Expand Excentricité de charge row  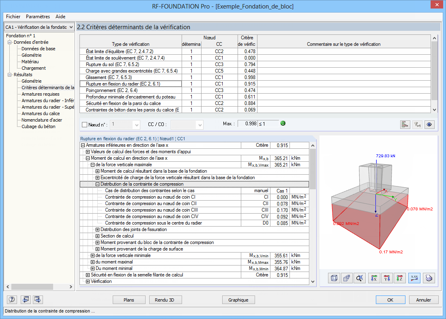pyautogui.click(x=98, y=178)
